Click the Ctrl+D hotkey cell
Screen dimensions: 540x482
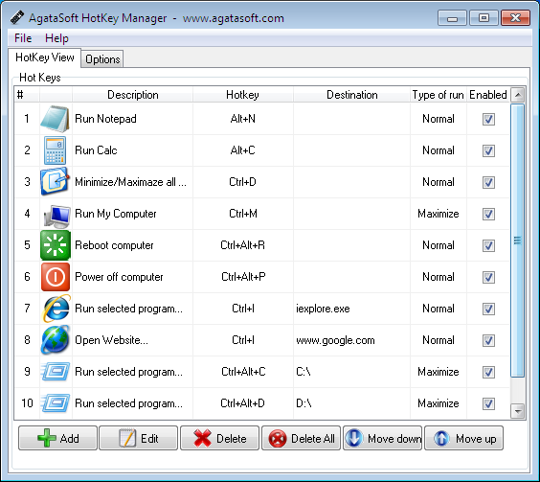[x=243, y=182]
